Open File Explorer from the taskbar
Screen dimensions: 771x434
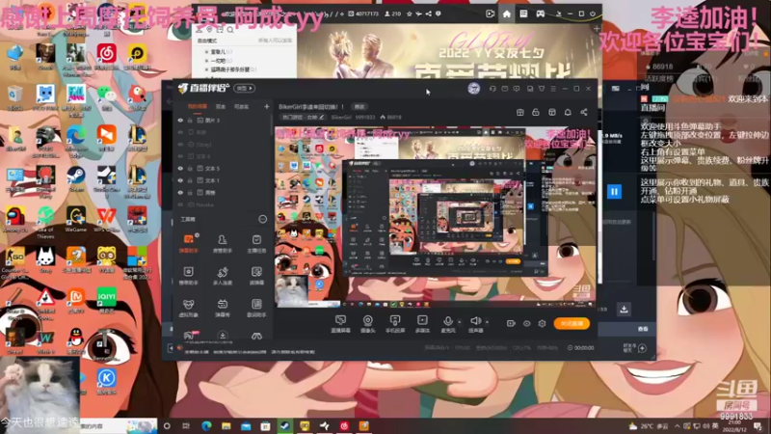(x=226, y=425)
